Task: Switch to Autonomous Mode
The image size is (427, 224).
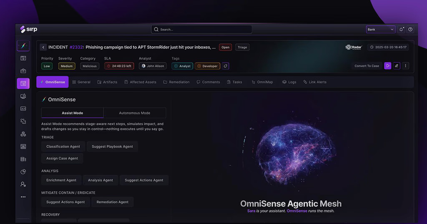Action: 135,113
